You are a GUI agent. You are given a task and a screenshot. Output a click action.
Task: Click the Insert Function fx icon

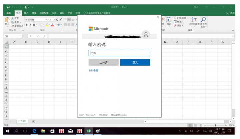pos(44,36)
